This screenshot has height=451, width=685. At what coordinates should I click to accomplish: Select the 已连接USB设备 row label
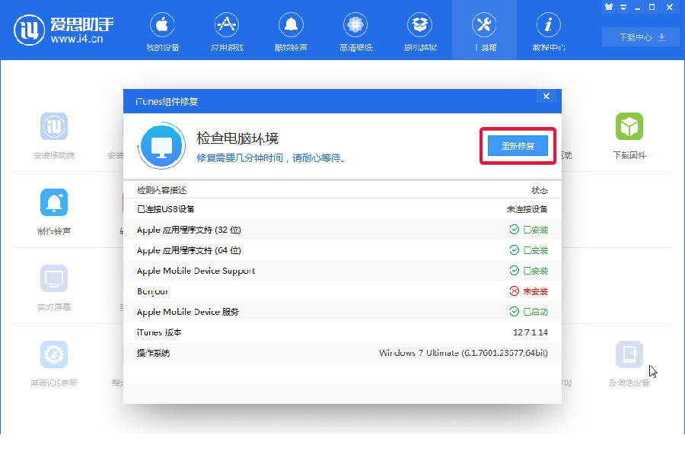pos(166,209)
